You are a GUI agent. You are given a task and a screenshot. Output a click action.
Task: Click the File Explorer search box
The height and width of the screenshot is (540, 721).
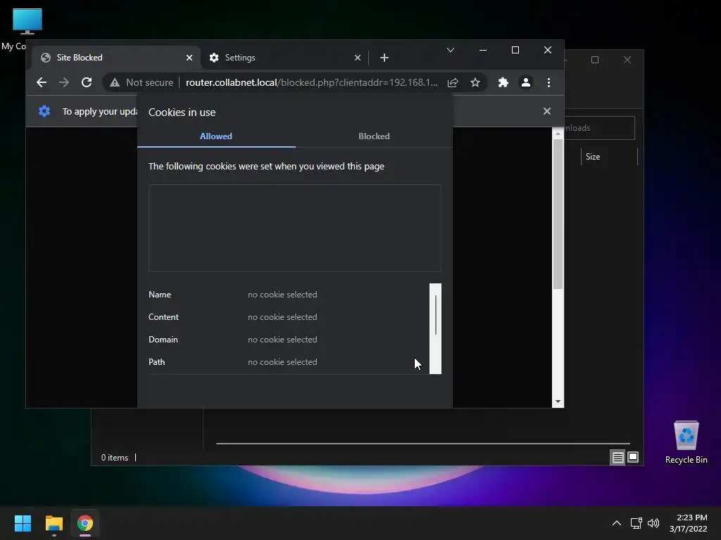[599, 128]
